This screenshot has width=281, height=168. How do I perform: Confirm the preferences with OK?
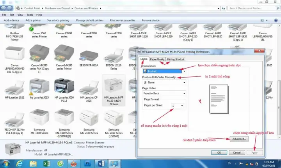(219, 153)
